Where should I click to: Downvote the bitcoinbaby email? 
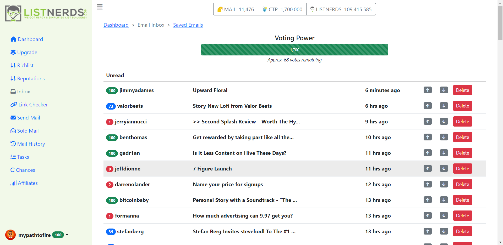[444, 200]
